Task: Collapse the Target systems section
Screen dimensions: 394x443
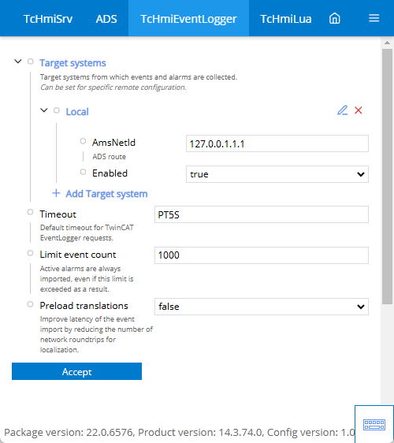Action: coord(18,61)
